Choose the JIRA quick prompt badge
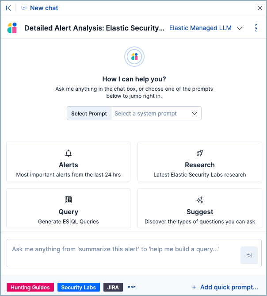This screenshot has width=267, height=296. point(113,287)
